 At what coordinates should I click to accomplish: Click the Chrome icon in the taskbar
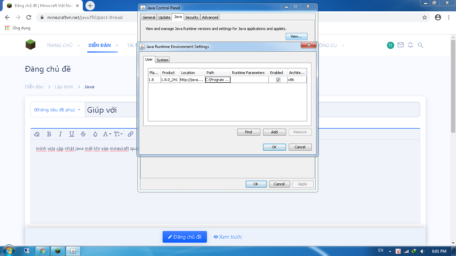(x=42, y=251)
